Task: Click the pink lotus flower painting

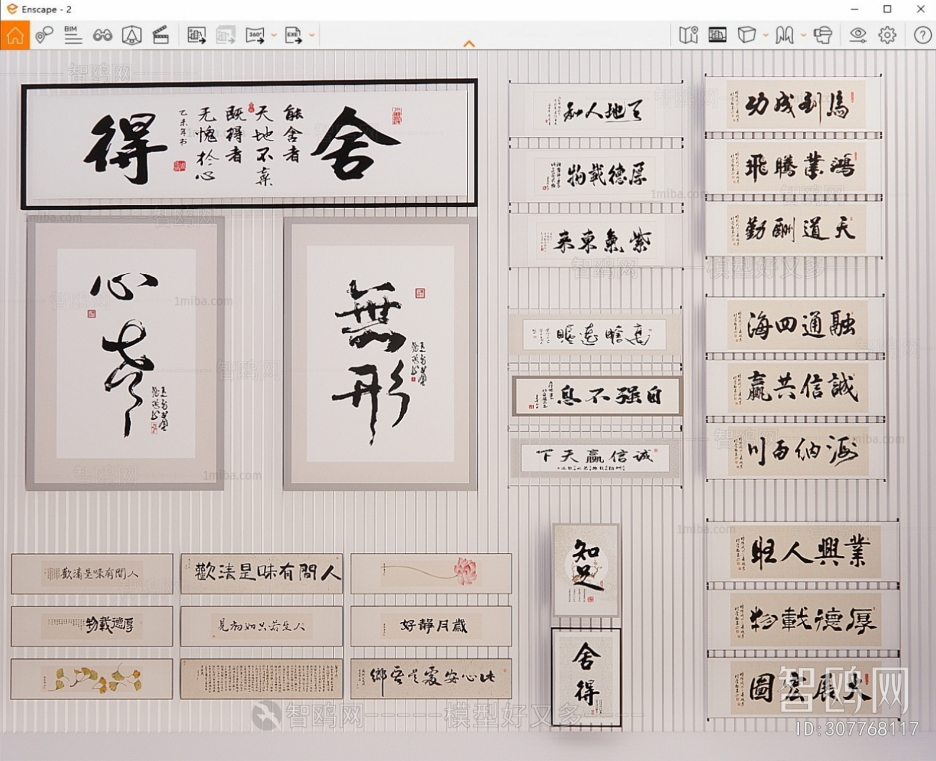Action: click(x=431, y=573)
